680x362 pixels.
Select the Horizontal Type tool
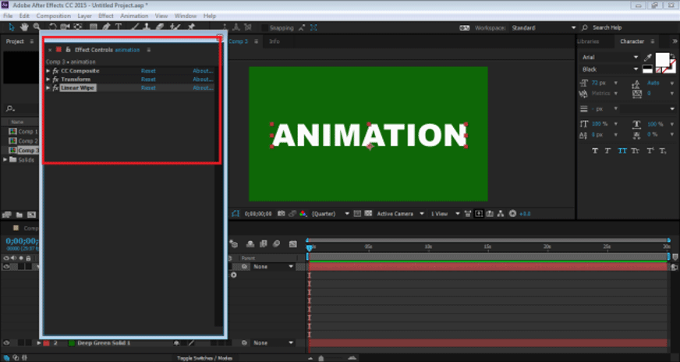coord(118,27)
